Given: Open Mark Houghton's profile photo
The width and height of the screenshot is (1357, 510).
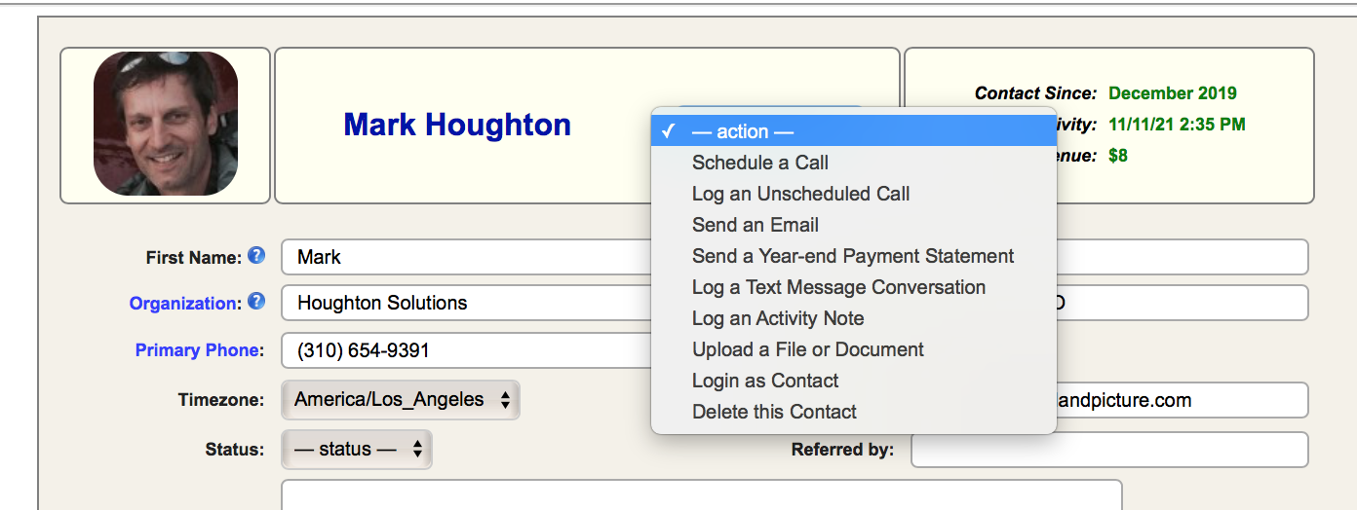Looking at the screenshot, I should click(x=165, y=124).
